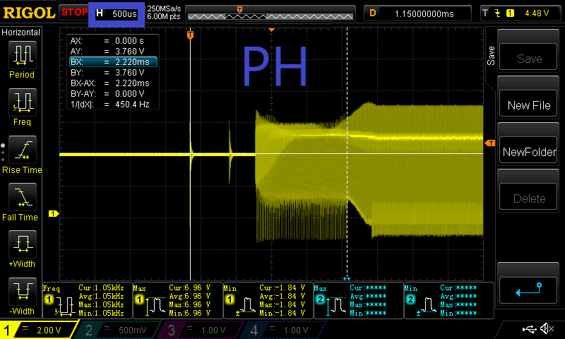The height and width of the screenshot is (339, 565).
Task: Click the Horizontal menu title
Action: 21,32
